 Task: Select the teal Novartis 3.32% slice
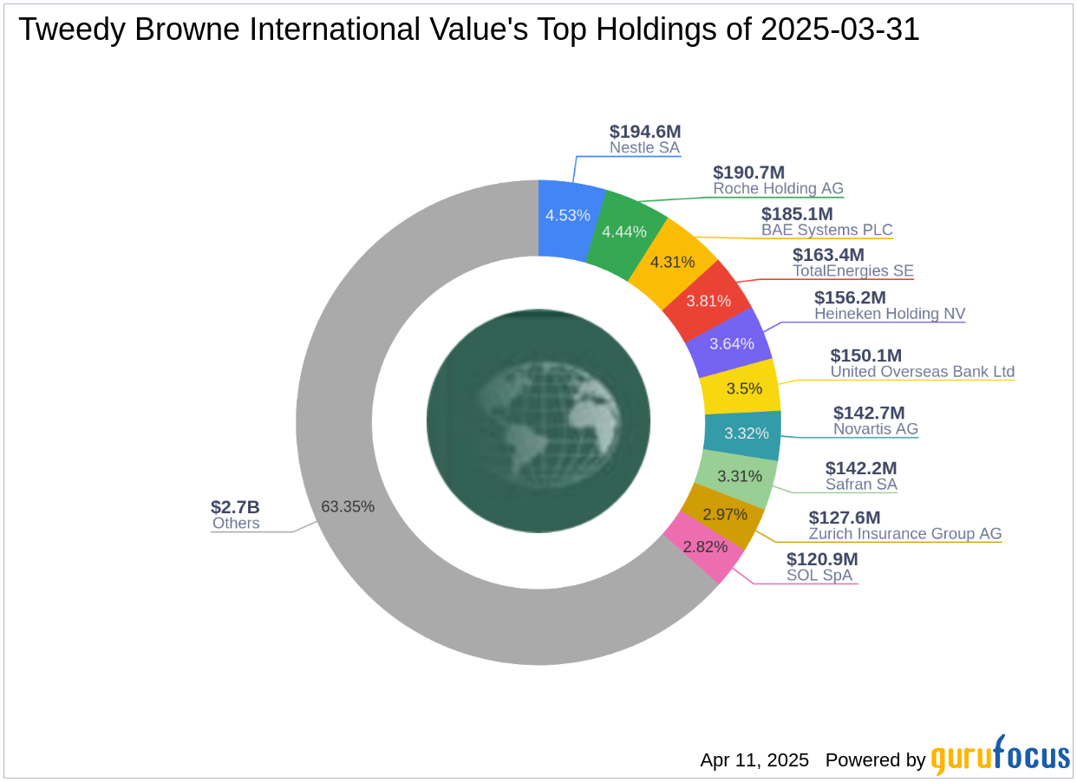[742, 433]
